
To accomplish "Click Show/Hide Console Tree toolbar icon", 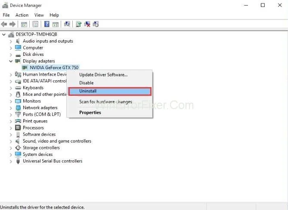I will [24, 24].
